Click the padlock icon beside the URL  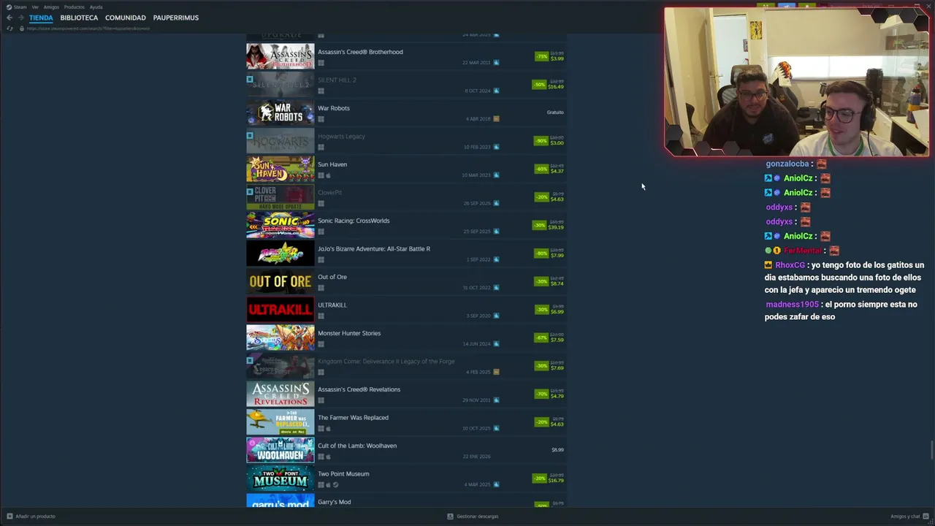[x=22, y=28]
